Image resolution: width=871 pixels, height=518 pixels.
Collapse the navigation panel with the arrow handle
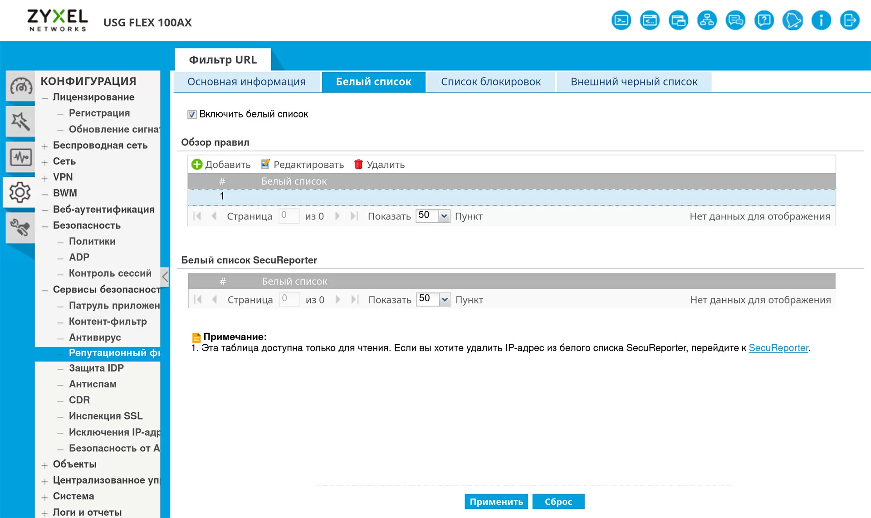pos(165,276)
